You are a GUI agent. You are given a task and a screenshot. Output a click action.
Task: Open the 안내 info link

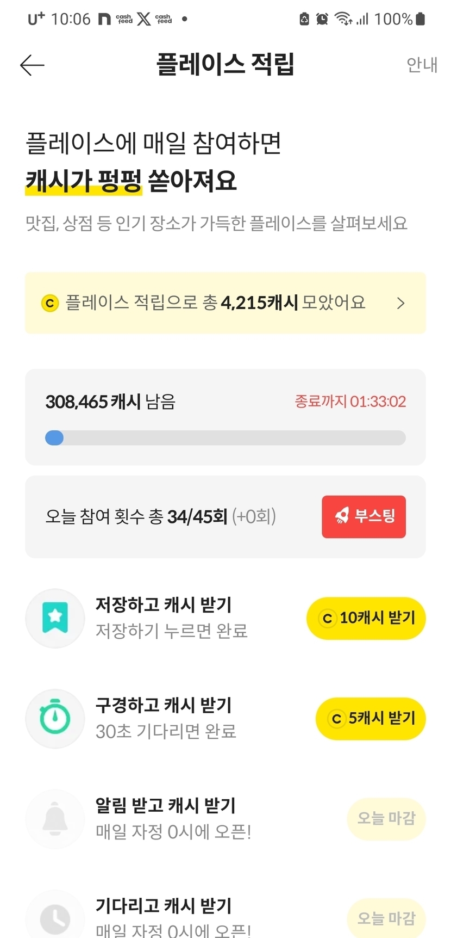(x=422, y=65)
